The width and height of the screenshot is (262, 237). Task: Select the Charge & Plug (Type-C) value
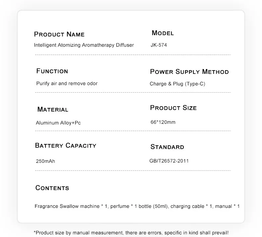click(177, 84)
